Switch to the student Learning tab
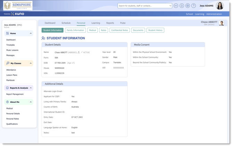Screen dimensions: 233x147 click(96, 23)
